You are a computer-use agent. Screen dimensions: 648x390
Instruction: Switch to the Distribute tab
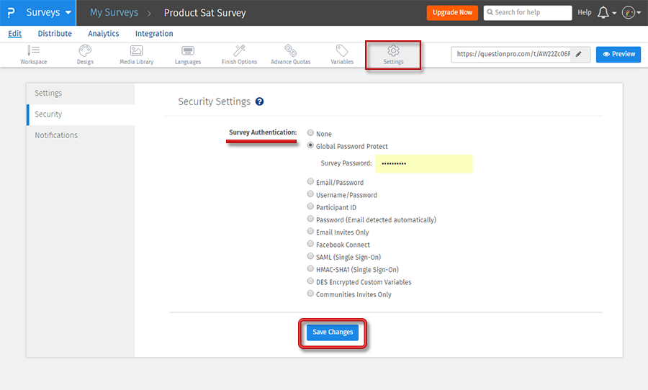pyautogui.click(x=55, y=34)
